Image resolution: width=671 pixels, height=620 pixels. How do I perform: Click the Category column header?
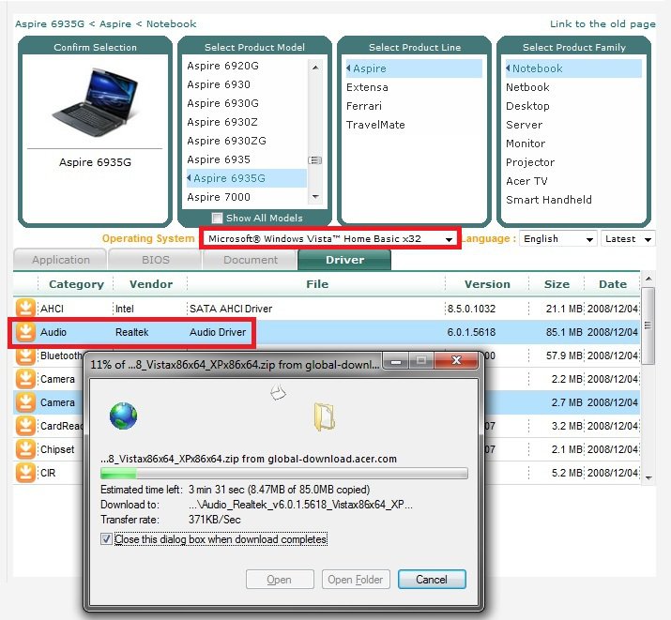pyautogui.click(x=76, y=284)
